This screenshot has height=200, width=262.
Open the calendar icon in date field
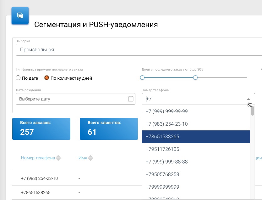coord(130,99)
